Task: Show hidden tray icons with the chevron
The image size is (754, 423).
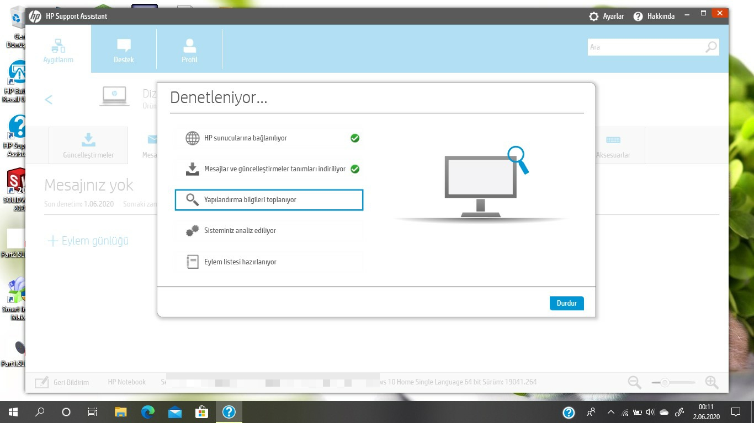Action: point(610,412)
